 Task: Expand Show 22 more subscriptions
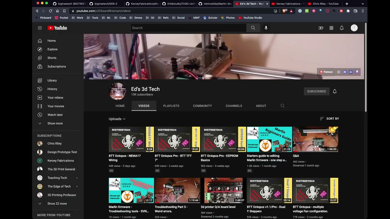[x=58, y=203]
